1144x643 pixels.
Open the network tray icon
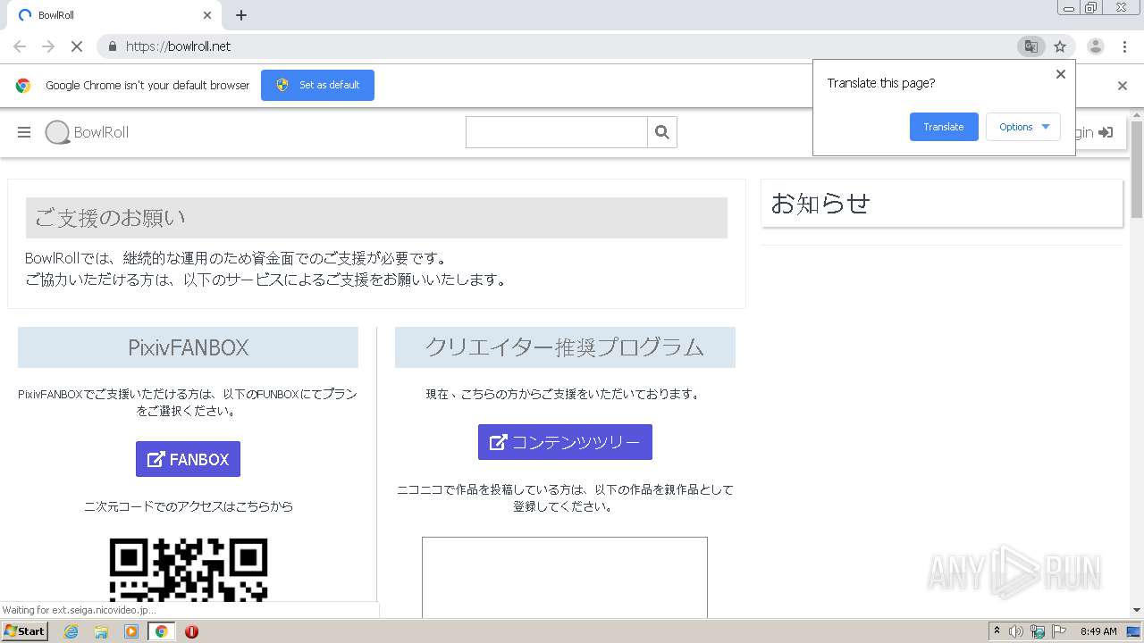pos(1038,631)
